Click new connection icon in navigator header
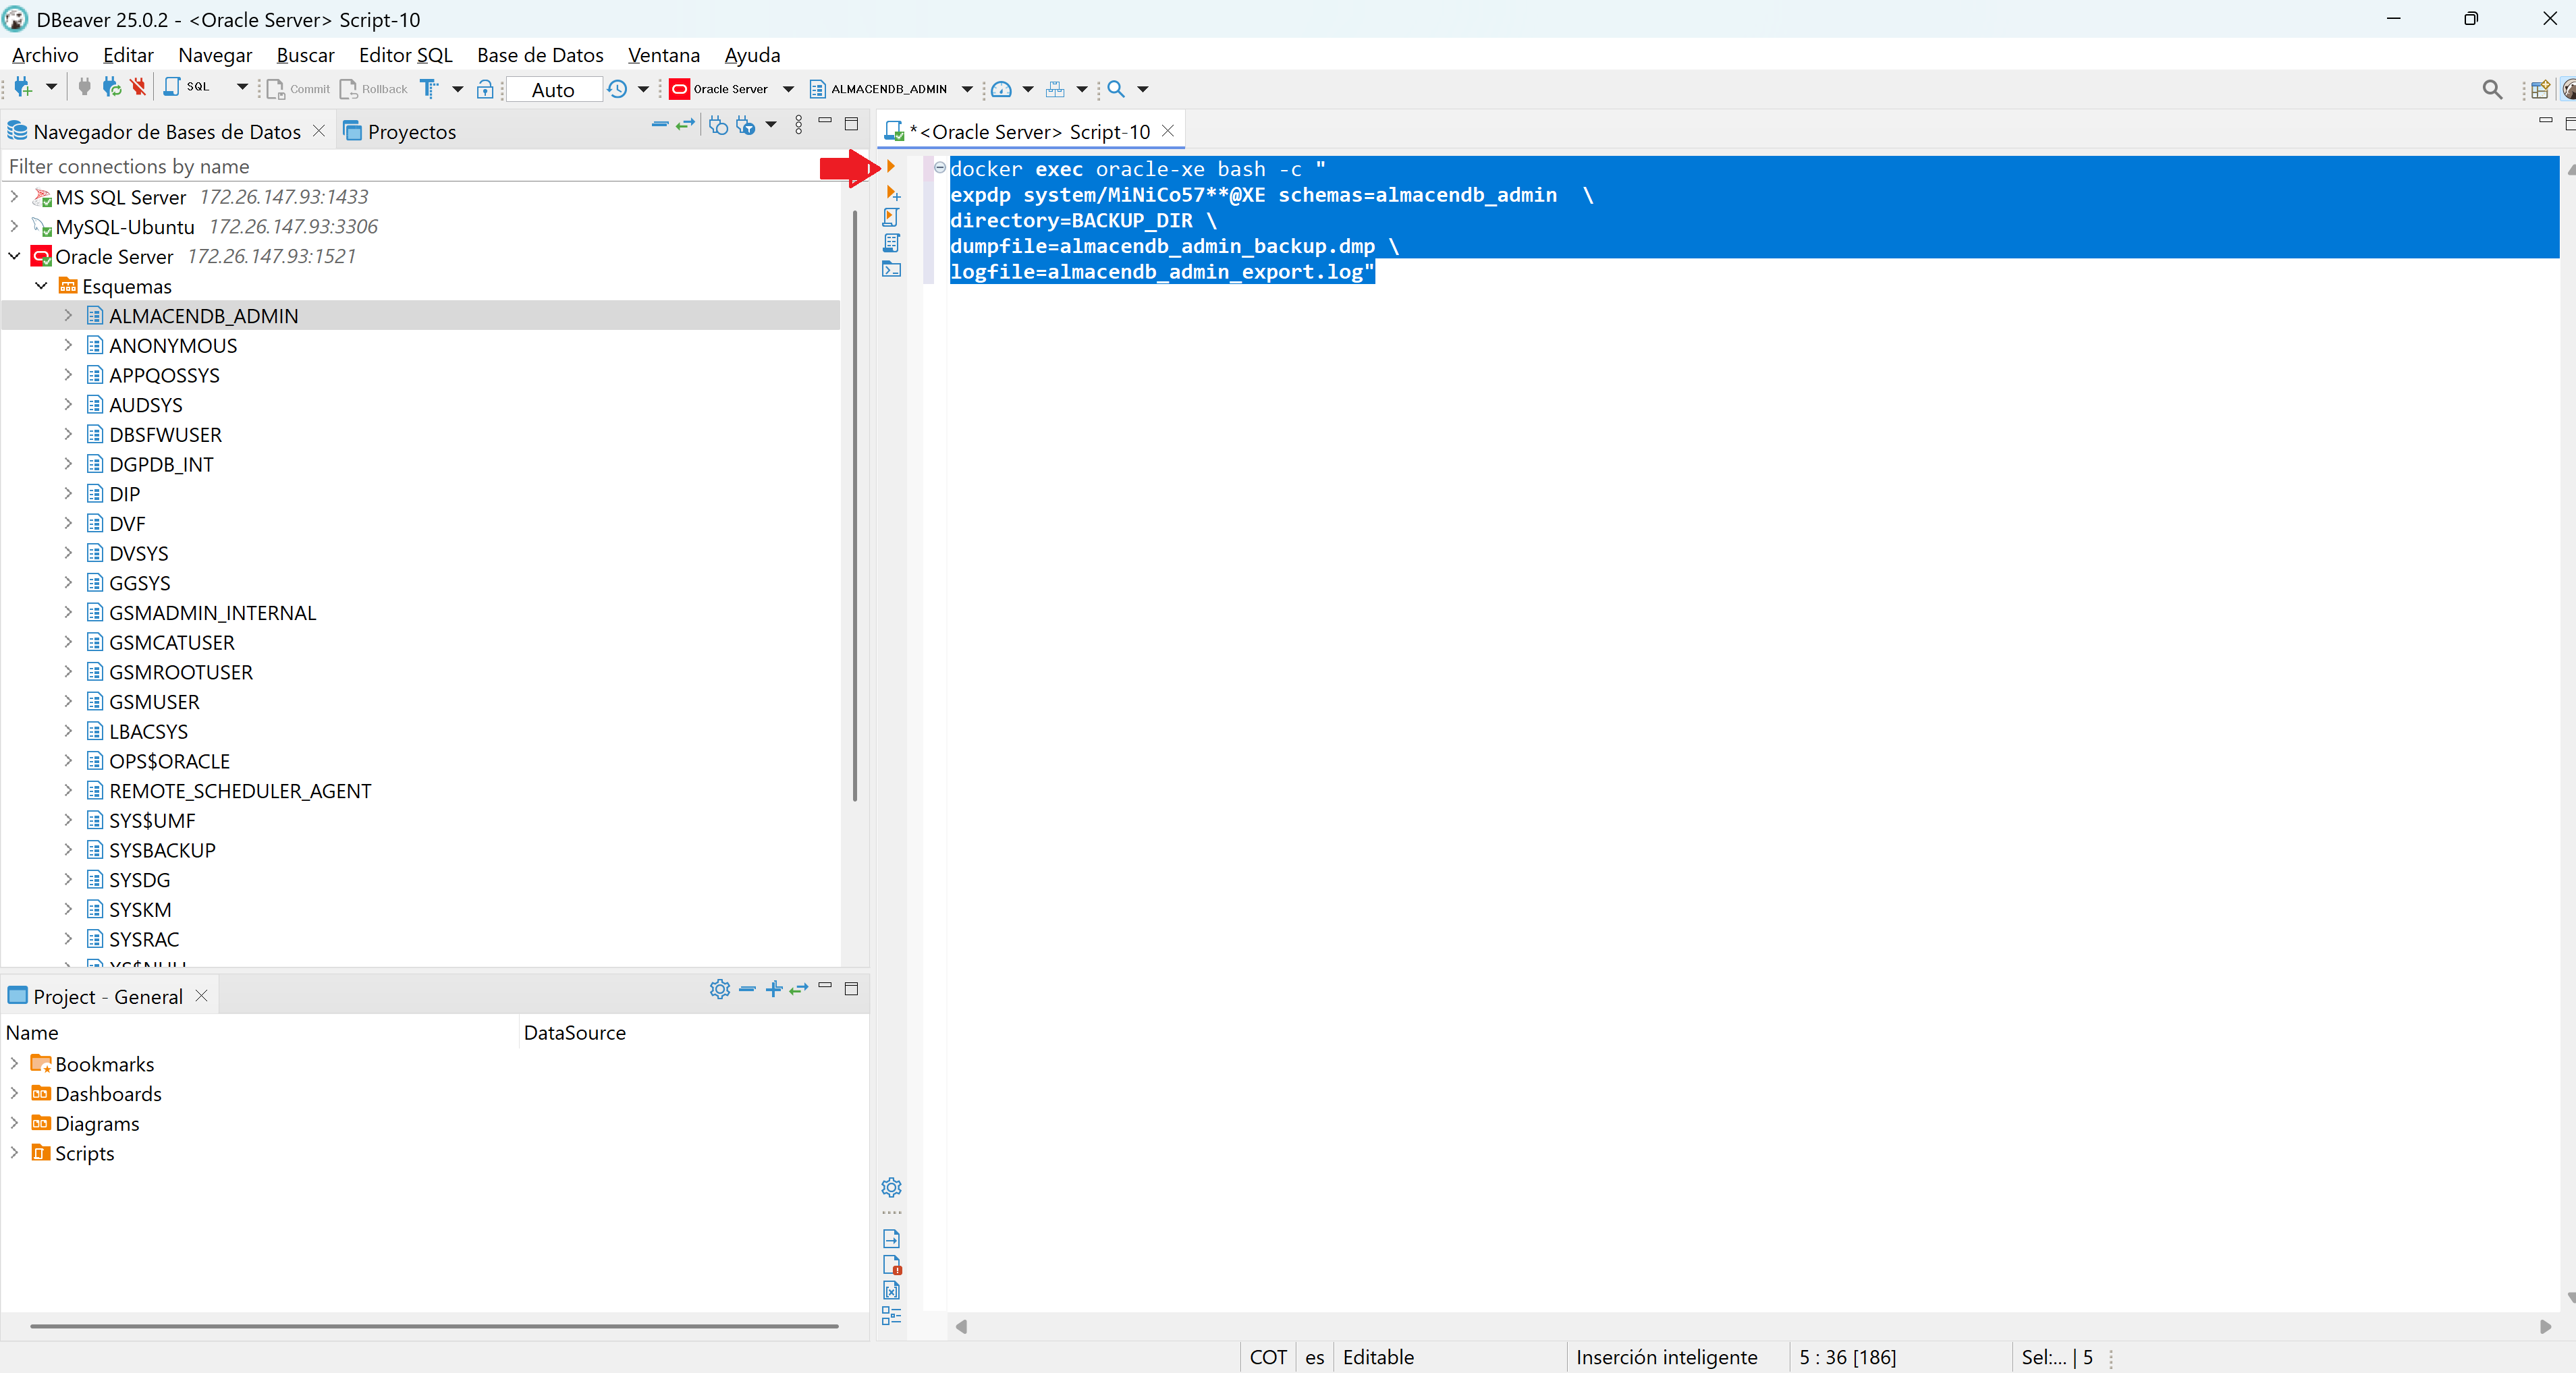The width and height of the screenshot is (2576, 1373). pos(718,125)
